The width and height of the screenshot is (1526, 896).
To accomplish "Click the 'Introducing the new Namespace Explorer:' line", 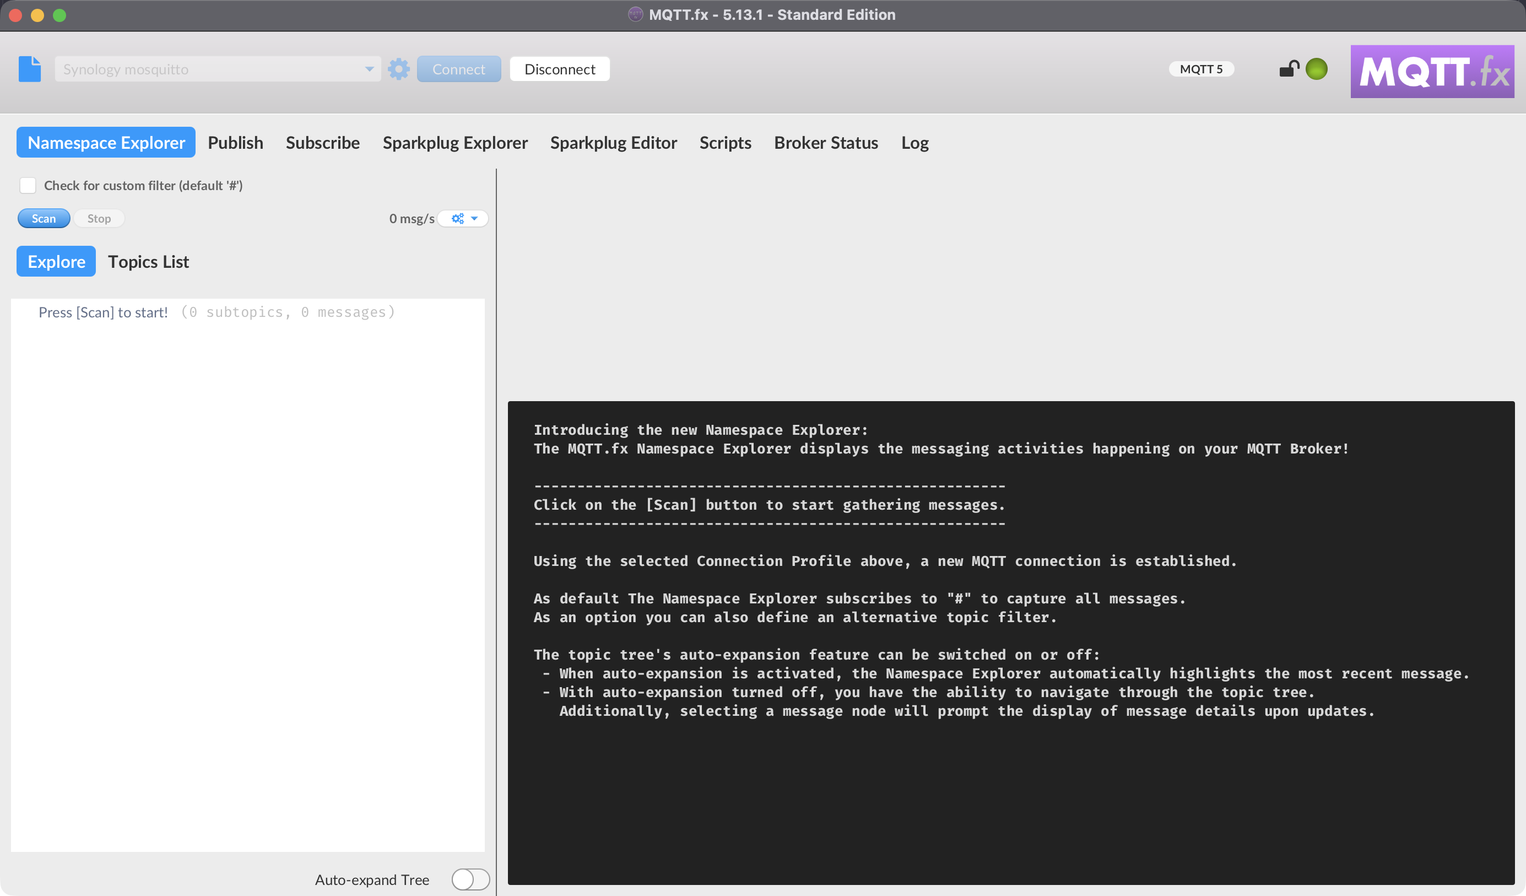I will coord(701,429).
